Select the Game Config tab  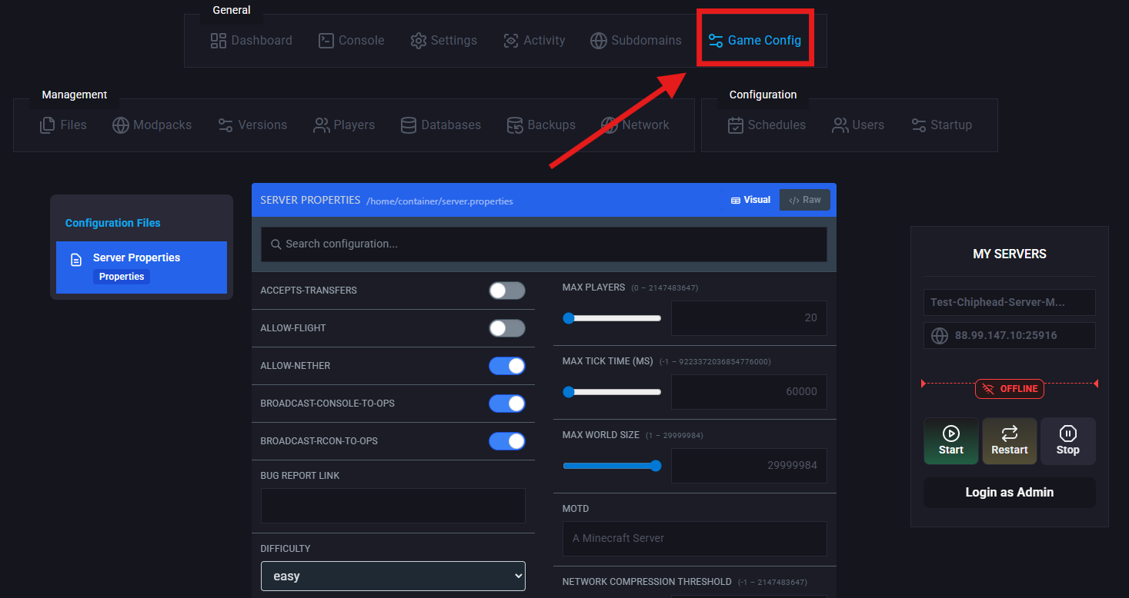click(x=755, y=41)
